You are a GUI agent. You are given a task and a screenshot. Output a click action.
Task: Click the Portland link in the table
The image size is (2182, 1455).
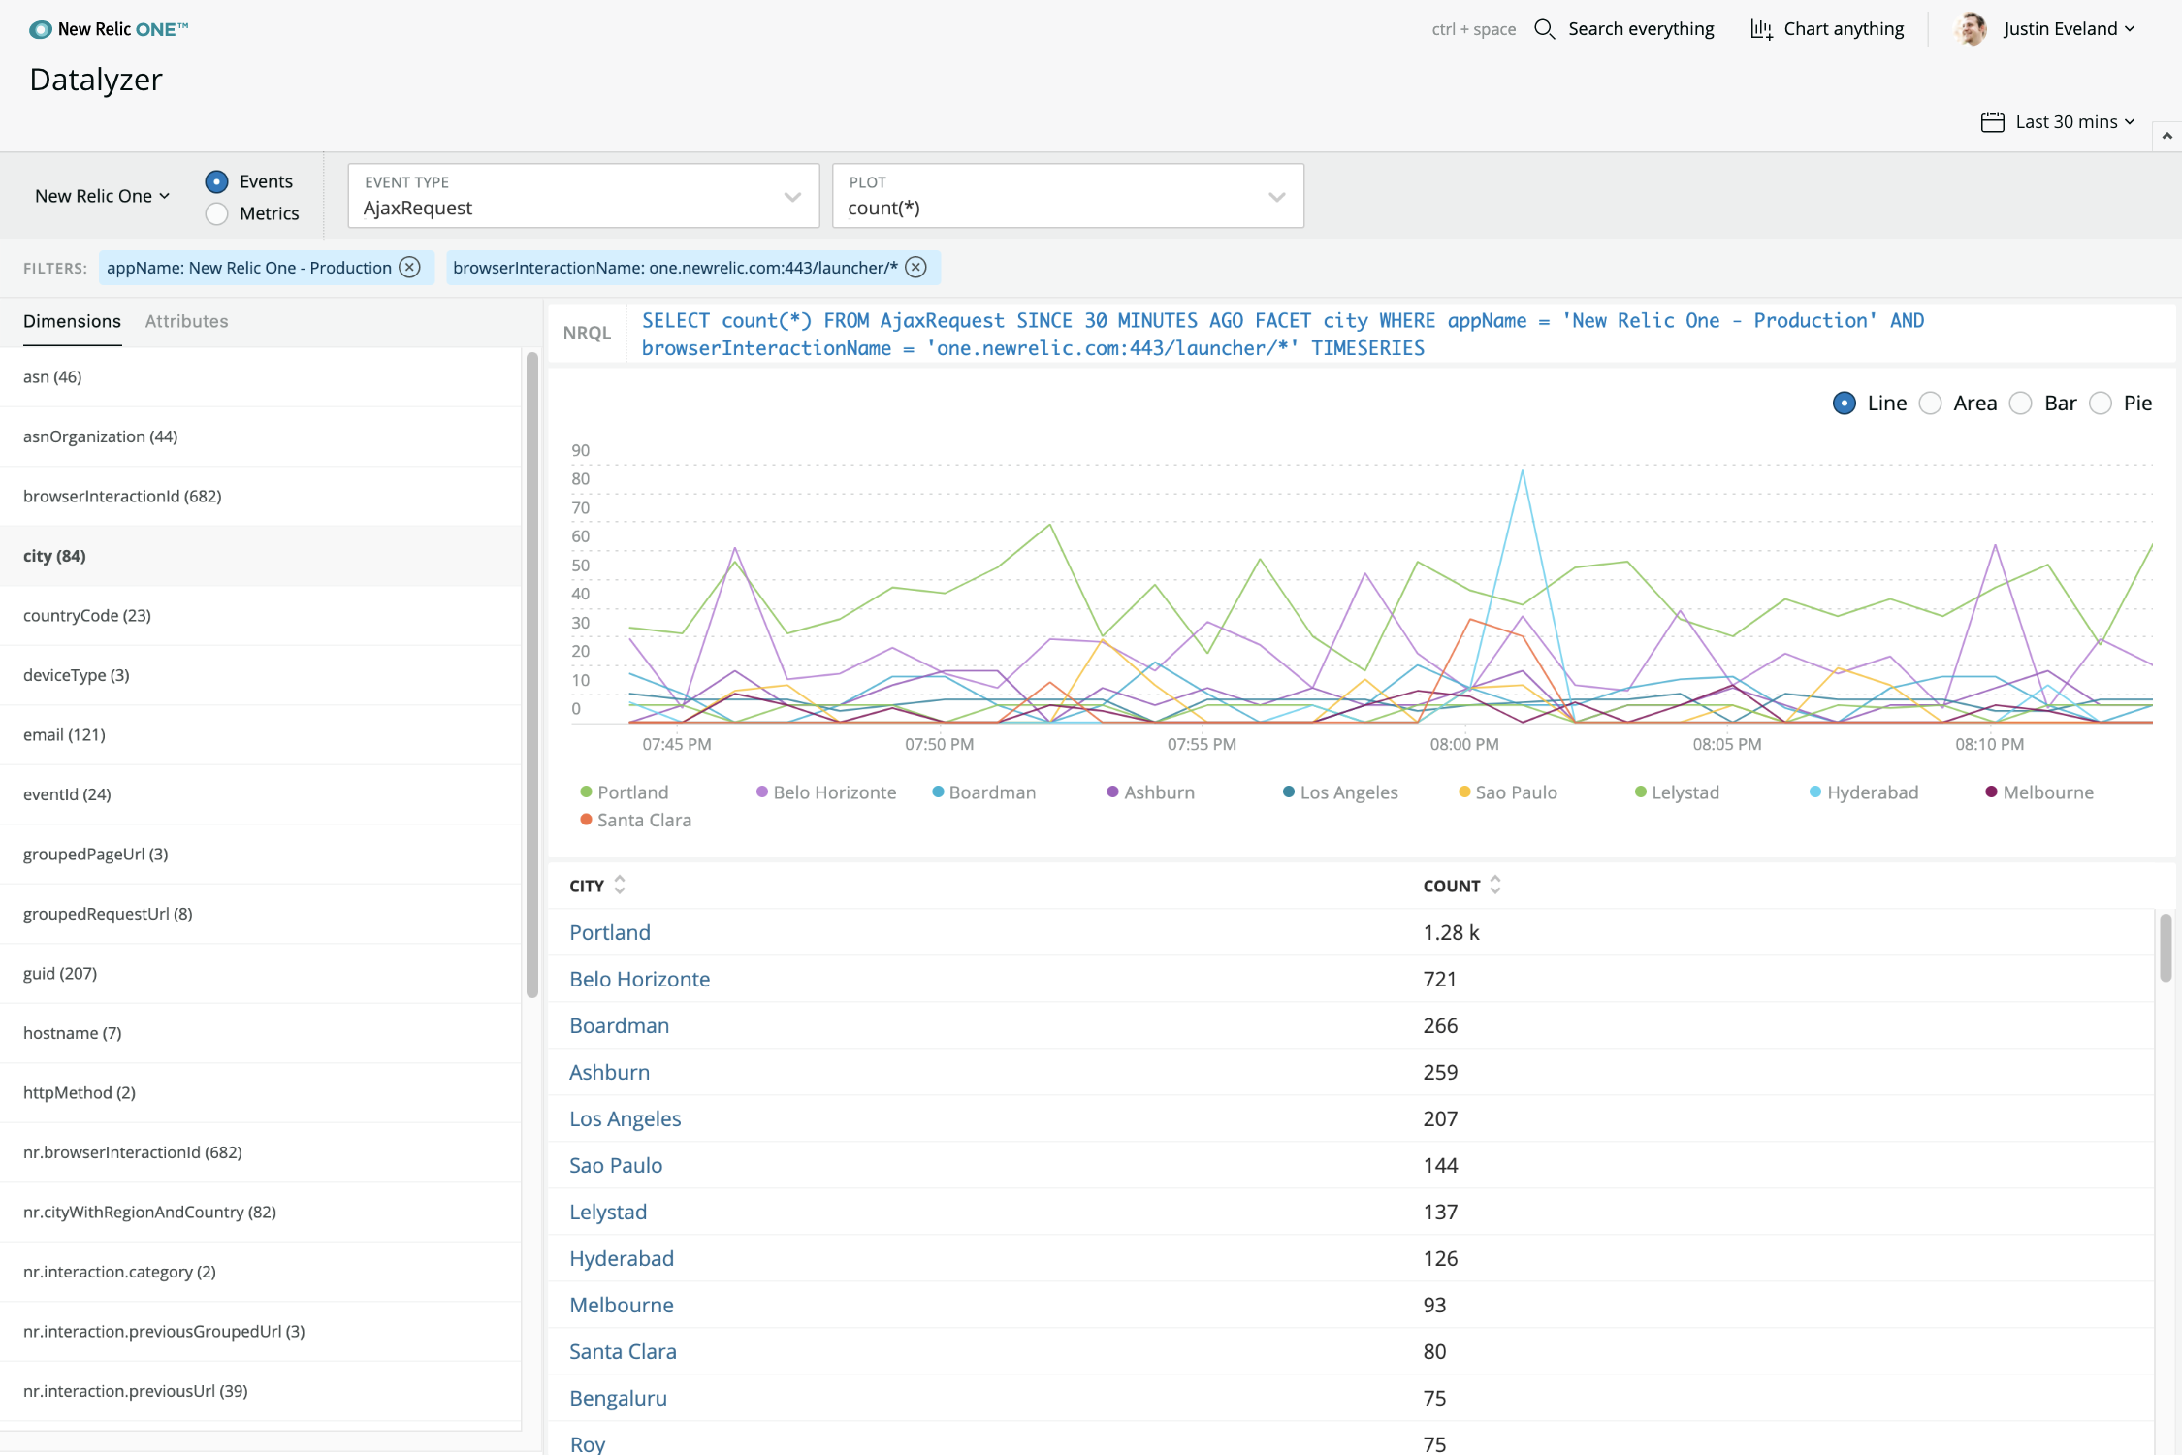click(610, 932)
